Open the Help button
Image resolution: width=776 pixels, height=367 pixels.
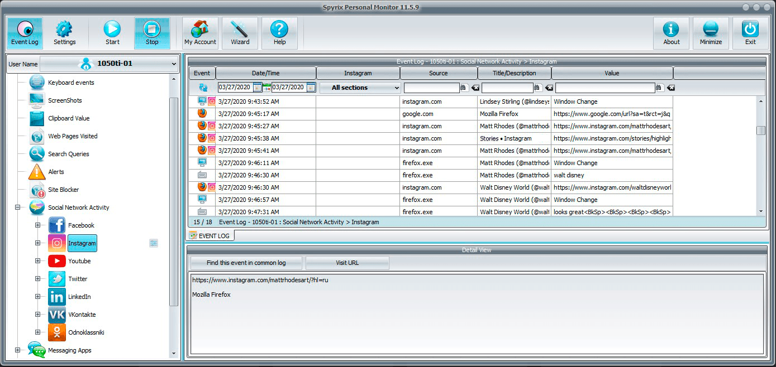pyautogui.click(x=279, y=33)
